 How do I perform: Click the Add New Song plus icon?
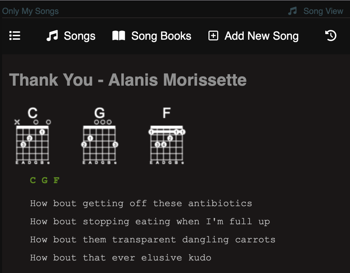[x=213, y=36]
